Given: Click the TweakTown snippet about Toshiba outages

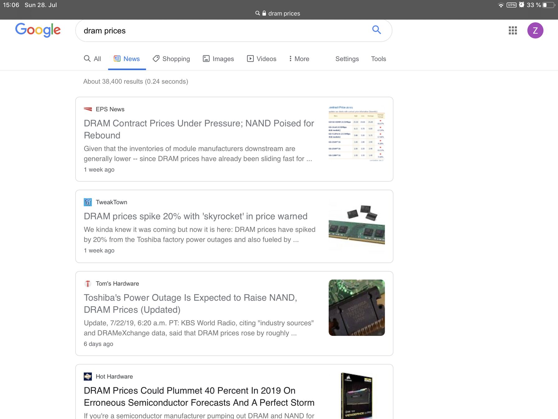Looking at the screenshot, I should click(x=199, y=235).
